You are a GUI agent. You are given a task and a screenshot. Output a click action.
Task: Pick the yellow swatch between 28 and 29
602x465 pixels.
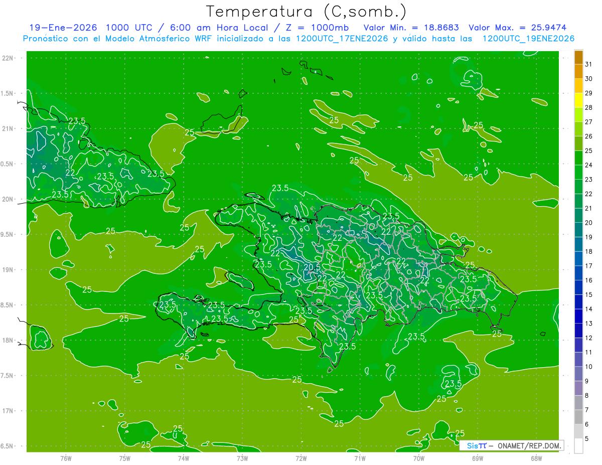click(578, 100)
